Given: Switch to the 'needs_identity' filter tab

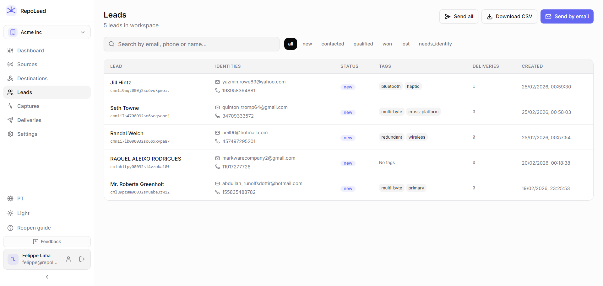Looking at the screenshot, I should (435, 44).
